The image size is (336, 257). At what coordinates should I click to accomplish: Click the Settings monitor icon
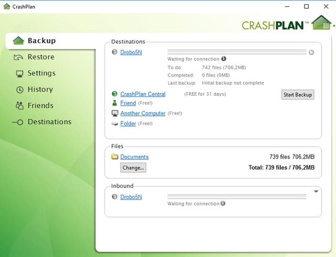pos(19,74)
